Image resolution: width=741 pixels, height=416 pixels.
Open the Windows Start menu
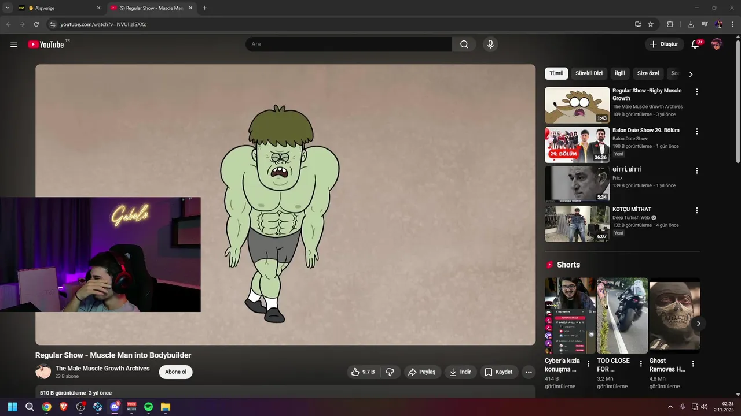pyautogui.click(x=12, y=407)
